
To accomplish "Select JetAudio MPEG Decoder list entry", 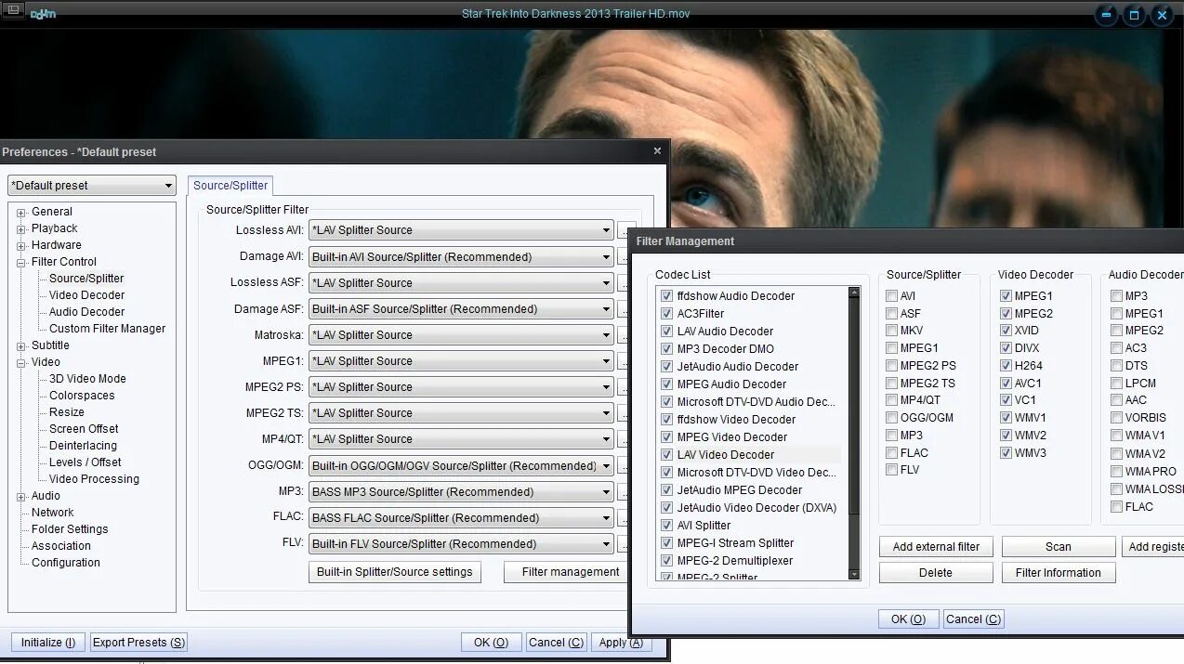I will click(x=740, y=490).
